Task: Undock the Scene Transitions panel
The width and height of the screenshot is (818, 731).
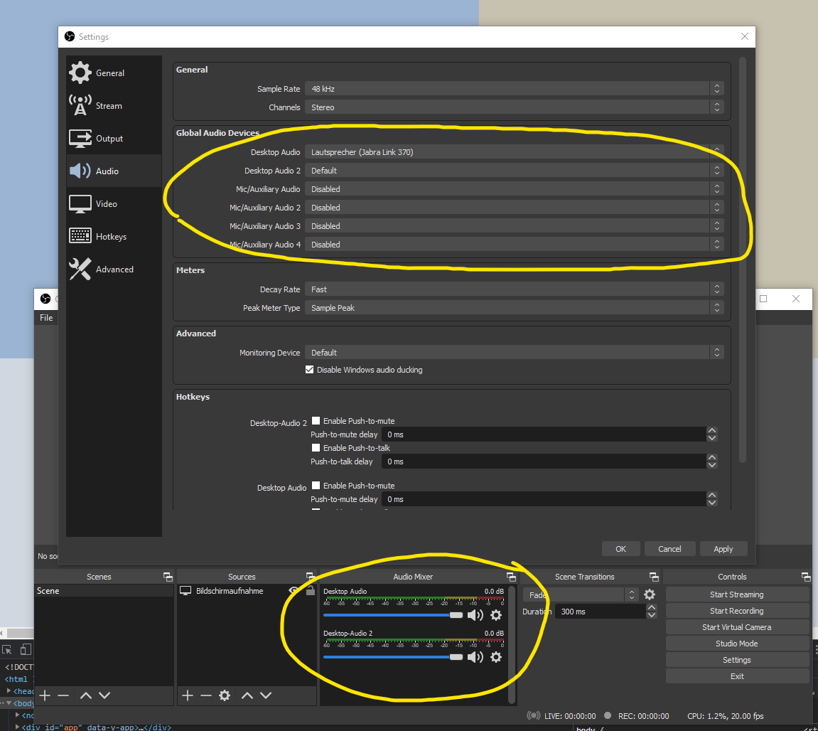Action: [654, 577]
